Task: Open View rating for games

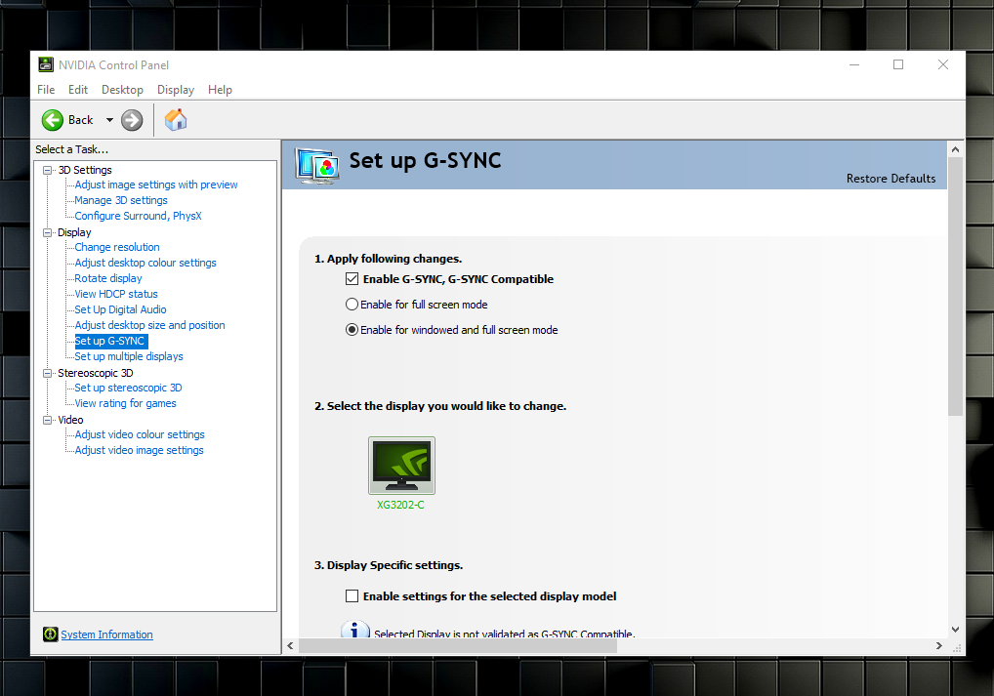Action: coord(126,403)
